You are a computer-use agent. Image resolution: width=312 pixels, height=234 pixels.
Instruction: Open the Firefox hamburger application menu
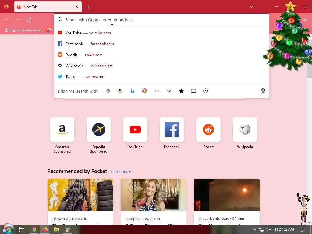305,19
